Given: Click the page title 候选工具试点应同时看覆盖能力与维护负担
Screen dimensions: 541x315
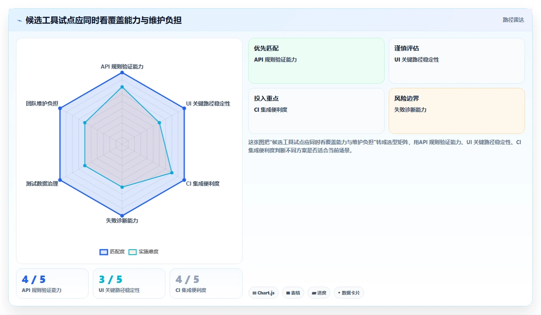Looking at the screenshot, I should click(x=103, y=20).
